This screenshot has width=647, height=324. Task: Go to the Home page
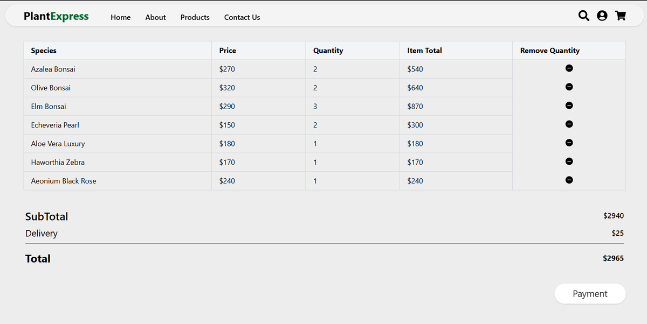(x=121, y=17)
